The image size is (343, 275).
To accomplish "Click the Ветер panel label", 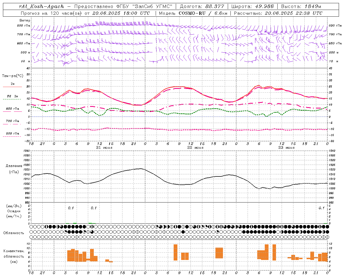I will click(x=25, y=20).
